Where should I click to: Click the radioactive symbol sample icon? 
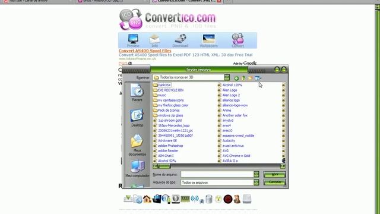(218, 199)
